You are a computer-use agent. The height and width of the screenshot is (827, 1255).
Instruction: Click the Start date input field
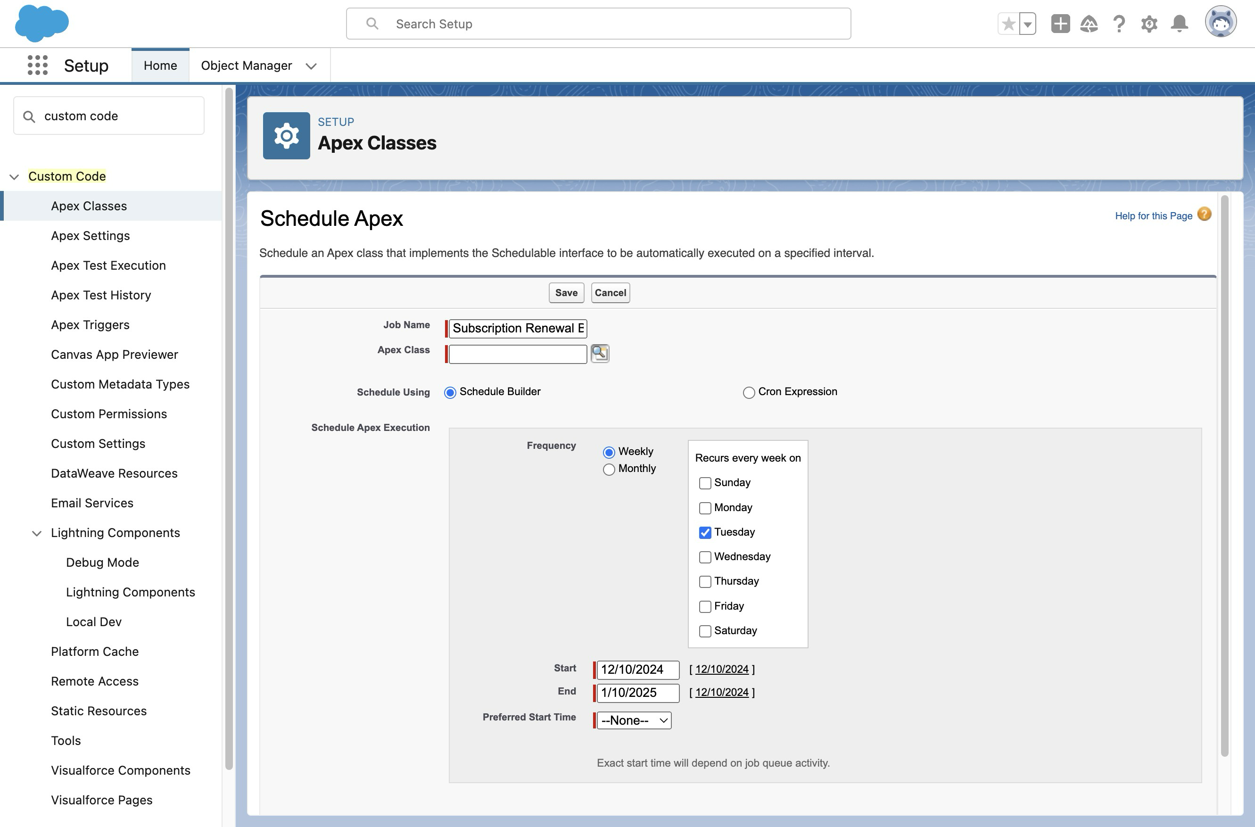pyautogui.click(x=638, y=670)
